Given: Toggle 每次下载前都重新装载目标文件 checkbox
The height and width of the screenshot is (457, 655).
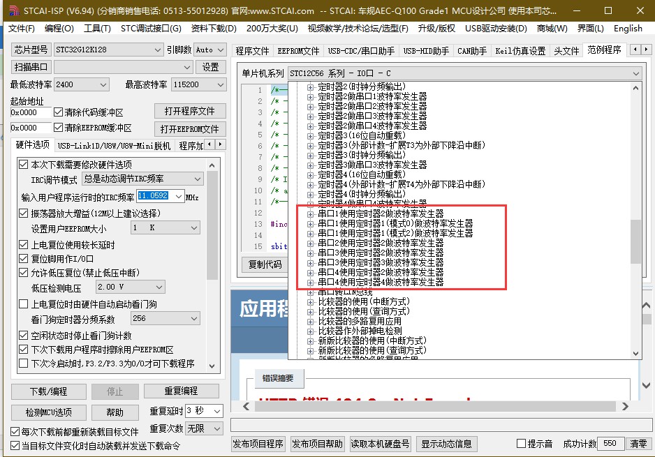Looking at the screenshot, I should coord(15,432).
